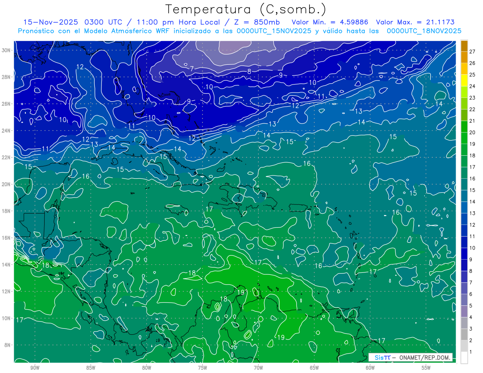Image resolution: width=483 pixels, height=373 pixels.
Task: Click the '65W' longitude axis label
Action: [314, 368]
